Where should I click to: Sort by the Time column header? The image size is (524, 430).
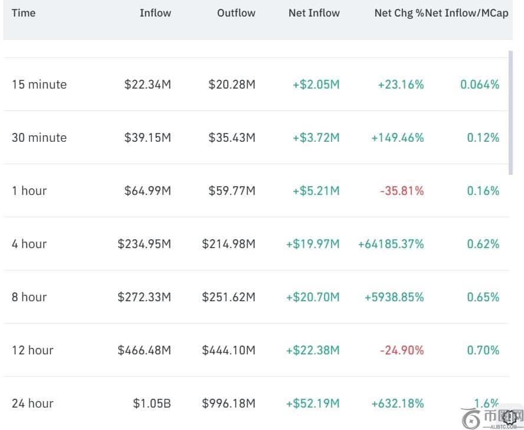click(24, 13)
